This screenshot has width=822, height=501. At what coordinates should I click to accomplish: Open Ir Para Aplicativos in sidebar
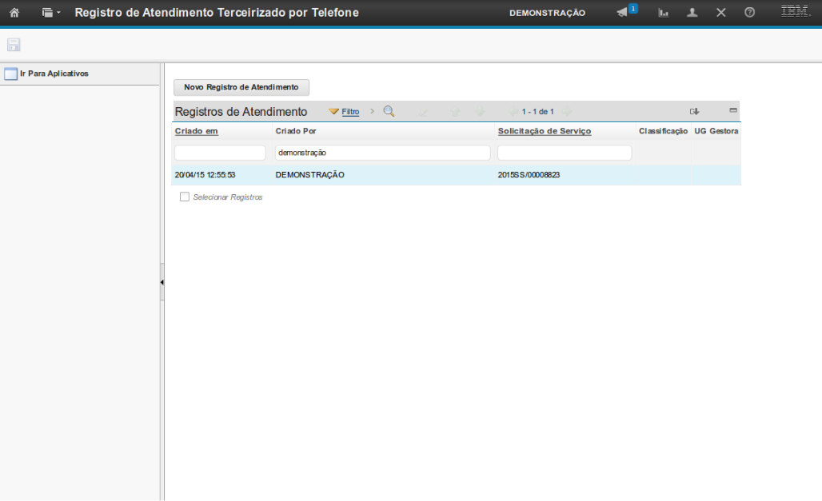click(x=53, y=74)
